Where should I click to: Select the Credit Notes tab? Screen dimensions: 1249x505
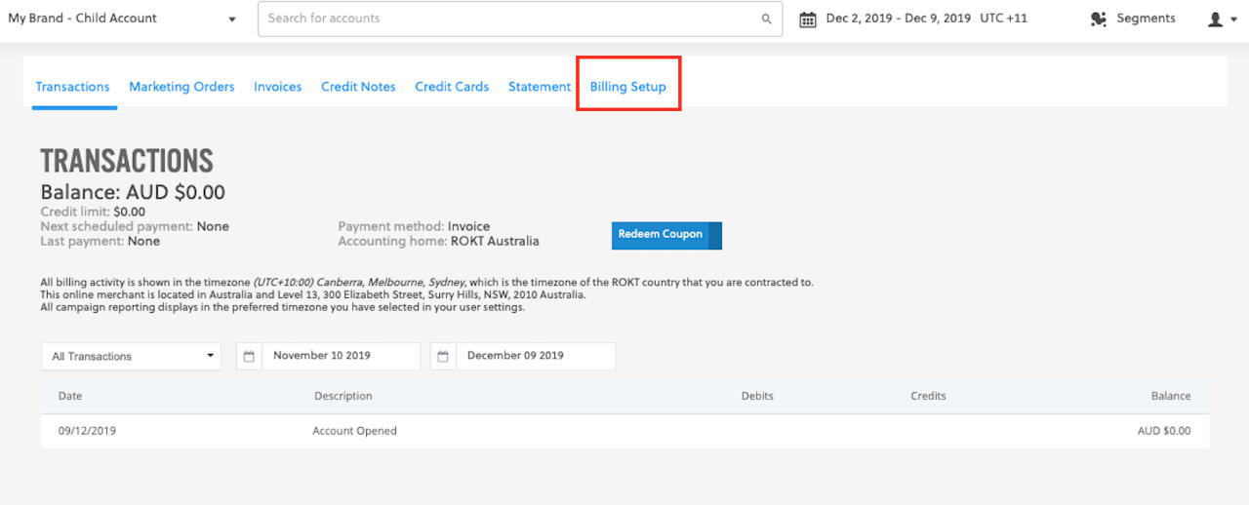[x=358, y=87]
